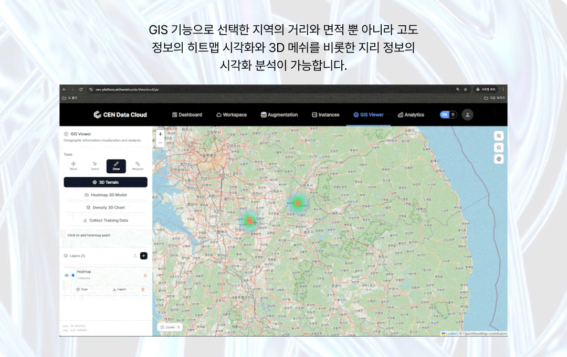The width and height of the screenshot is (567, 357).
Task: Click the Leaflet map zoom out minus button
Action: click(160, 142)
